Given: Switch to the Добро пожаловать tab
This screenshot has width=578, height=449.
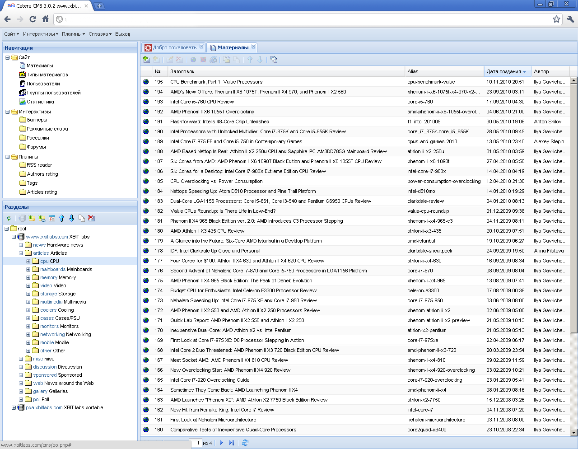Looking at the screenshot, I should (174, 47).
